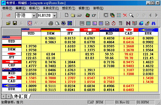161x105 pixels.
Task: Click the EUR column header
Action: point(148,32)
